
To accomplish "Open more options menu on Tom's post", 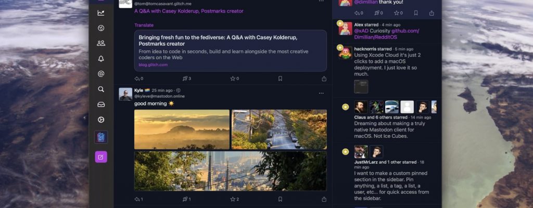I will 321,2.
